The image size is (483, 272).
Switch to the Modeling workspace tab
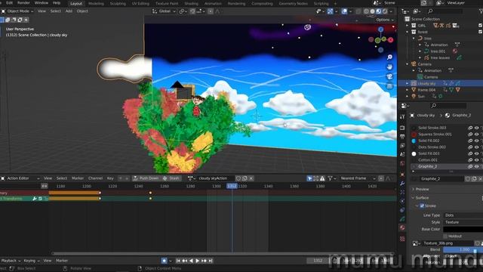click(x=96, y=3)
